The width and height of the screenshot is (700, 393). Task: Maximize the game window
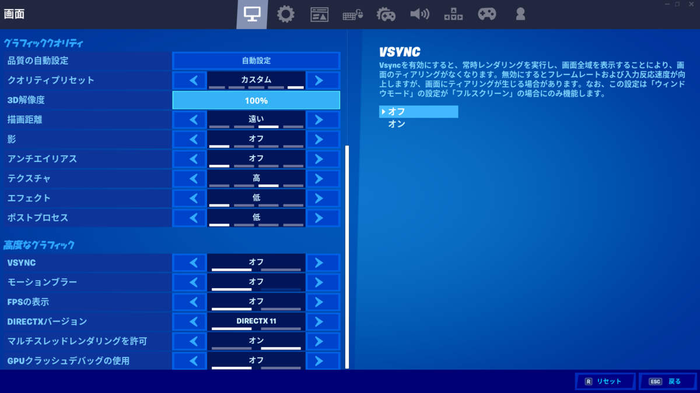(x=677, y=4)
